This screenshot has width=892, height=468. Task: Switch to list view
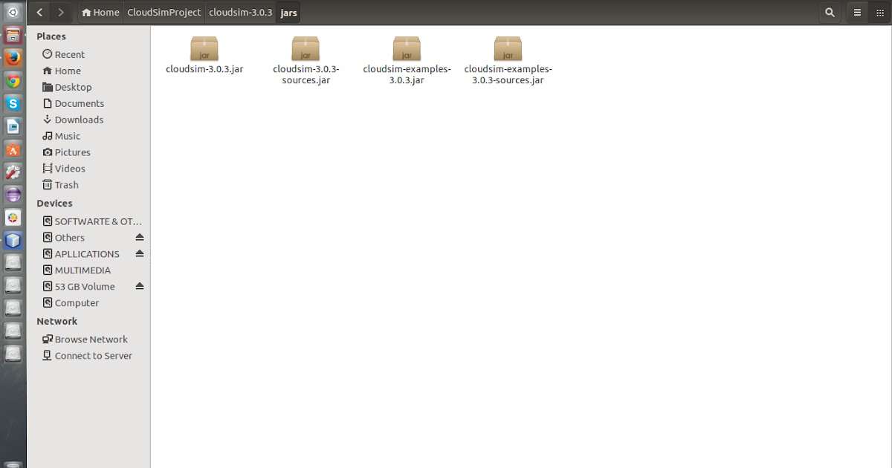tap(857, 12)
